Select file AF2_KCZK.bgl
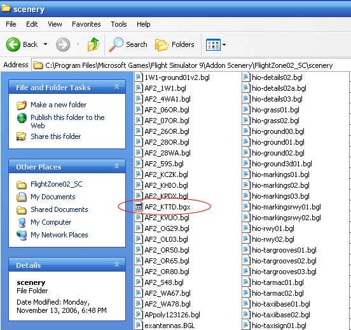 (166, 175)
